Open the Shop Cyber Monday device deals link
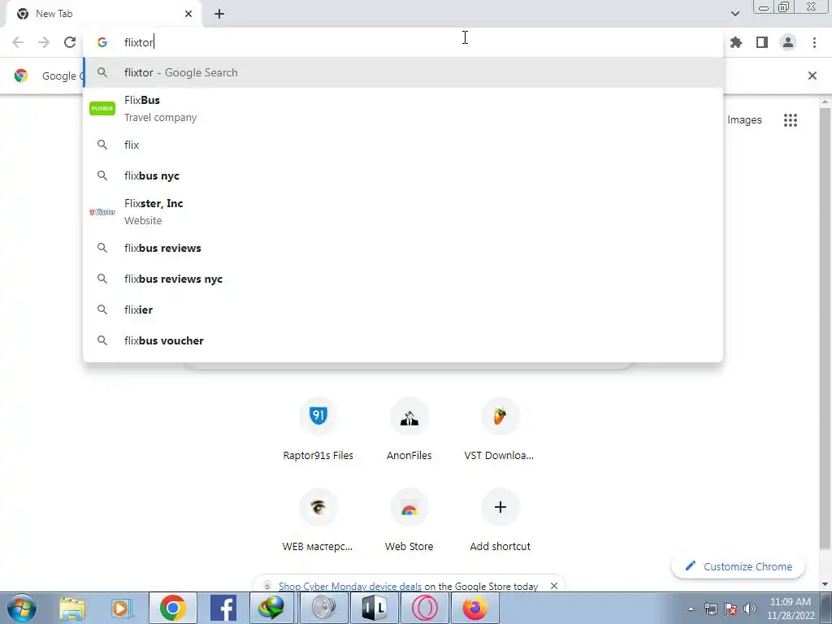The height and width of the screenshot is (624, 832). (349, 587)
